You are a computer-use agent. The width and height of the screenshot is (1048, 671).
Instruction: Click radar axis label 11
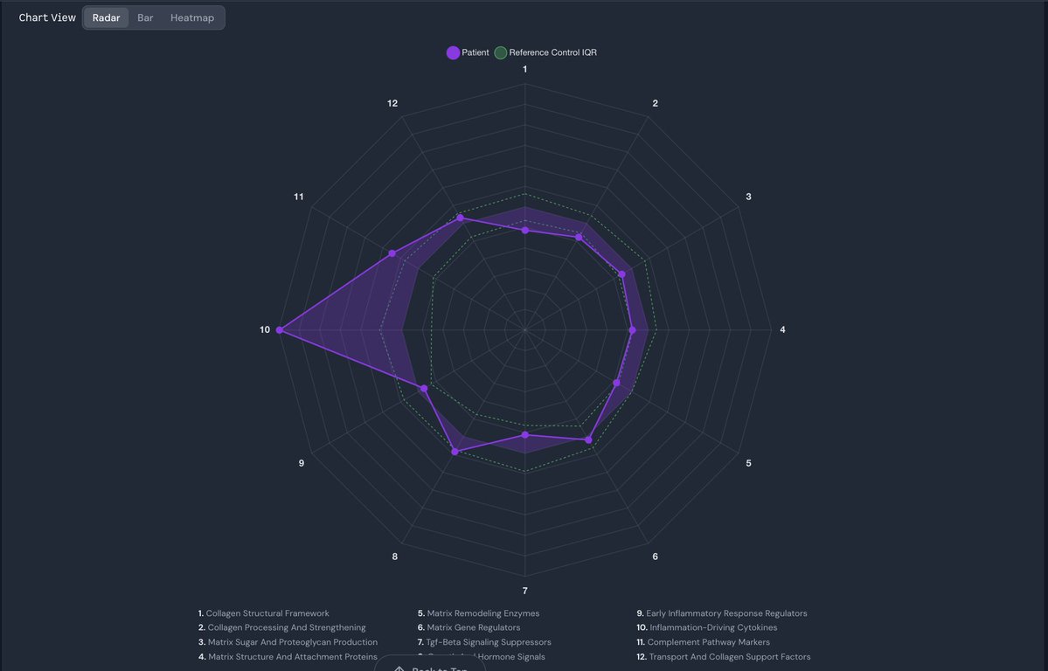tap(299, 197)
